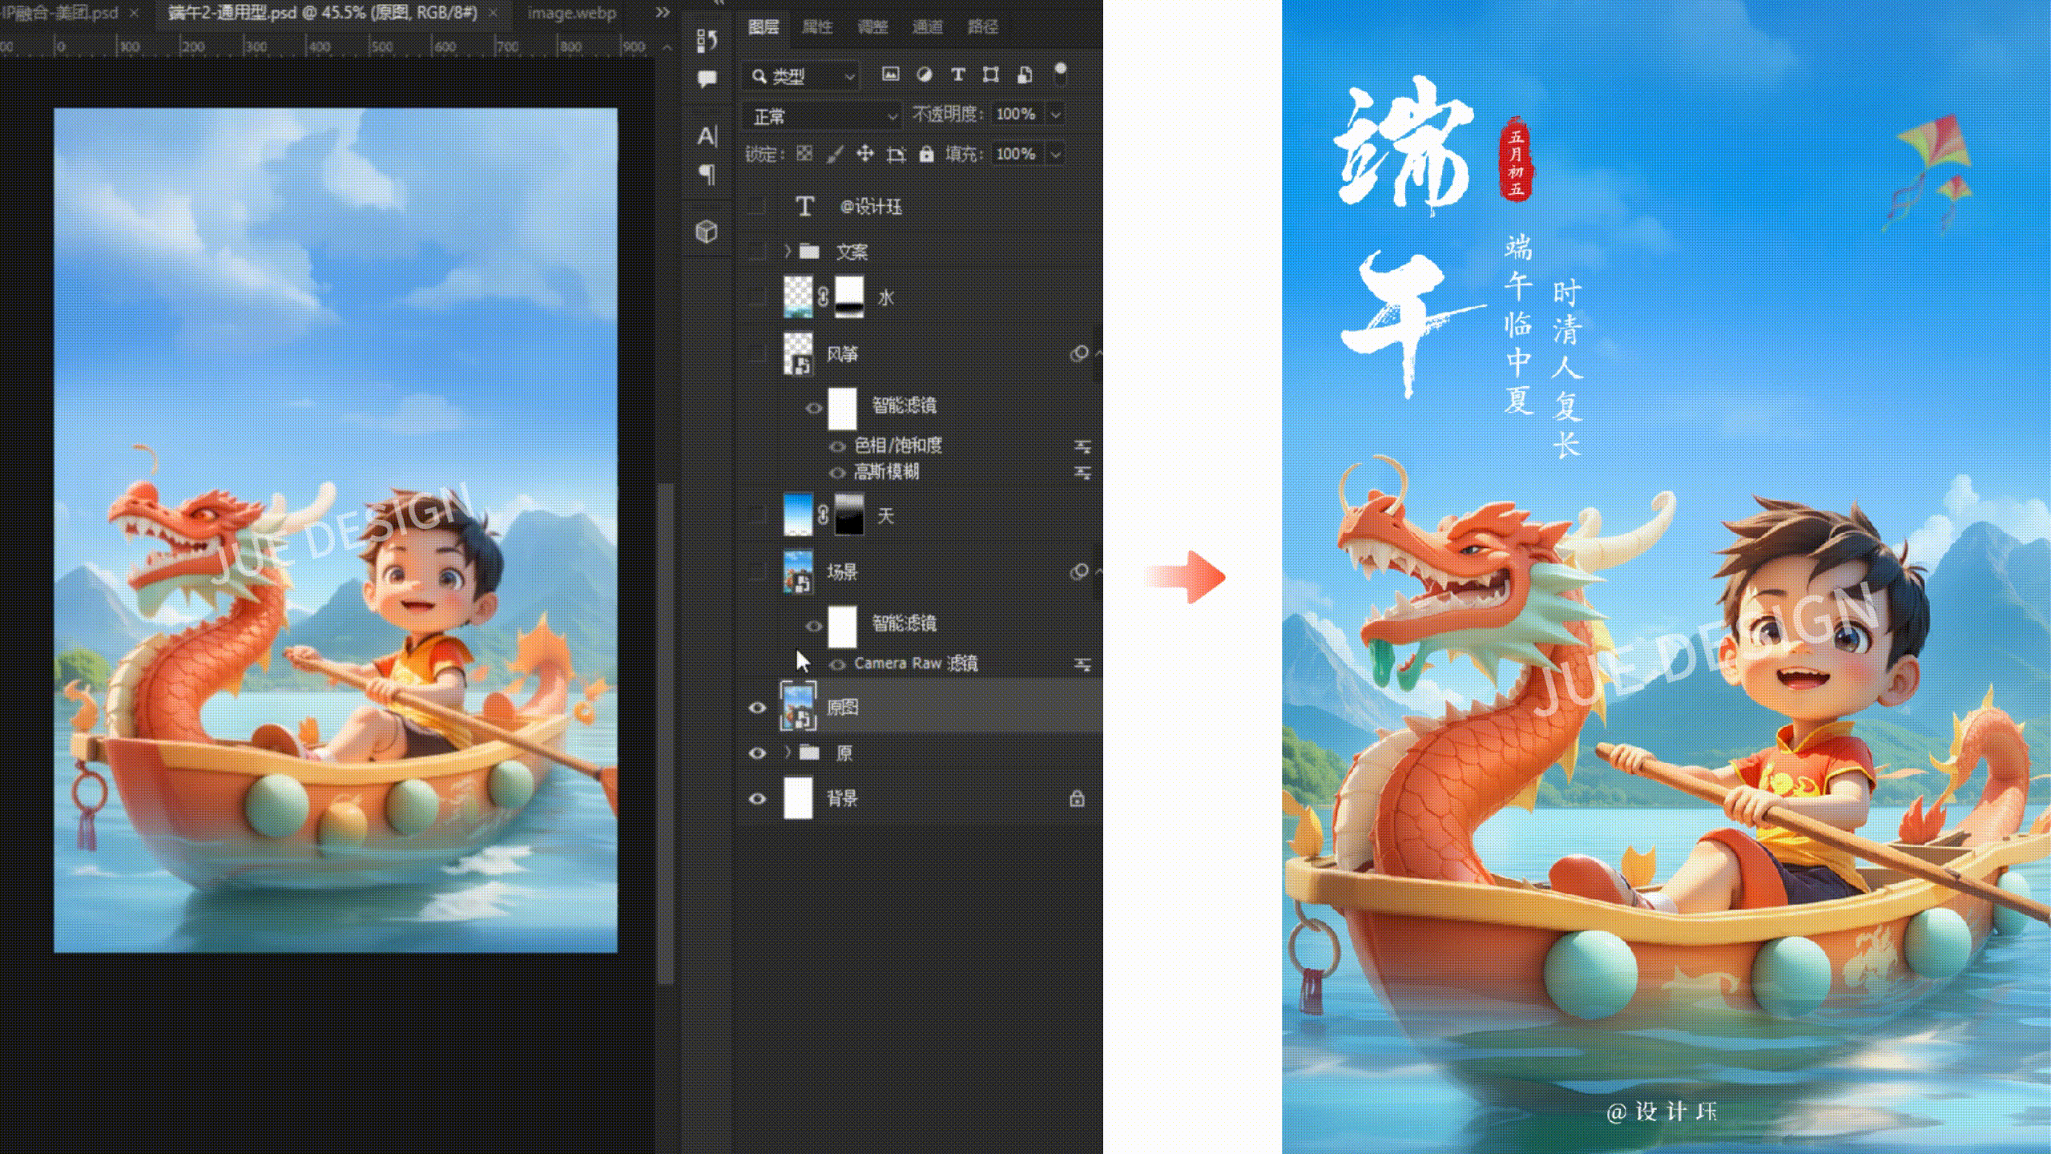This screenshot has height=1154, width=2051.
Task: Filter layers by smart object type
Action: 1025,75
